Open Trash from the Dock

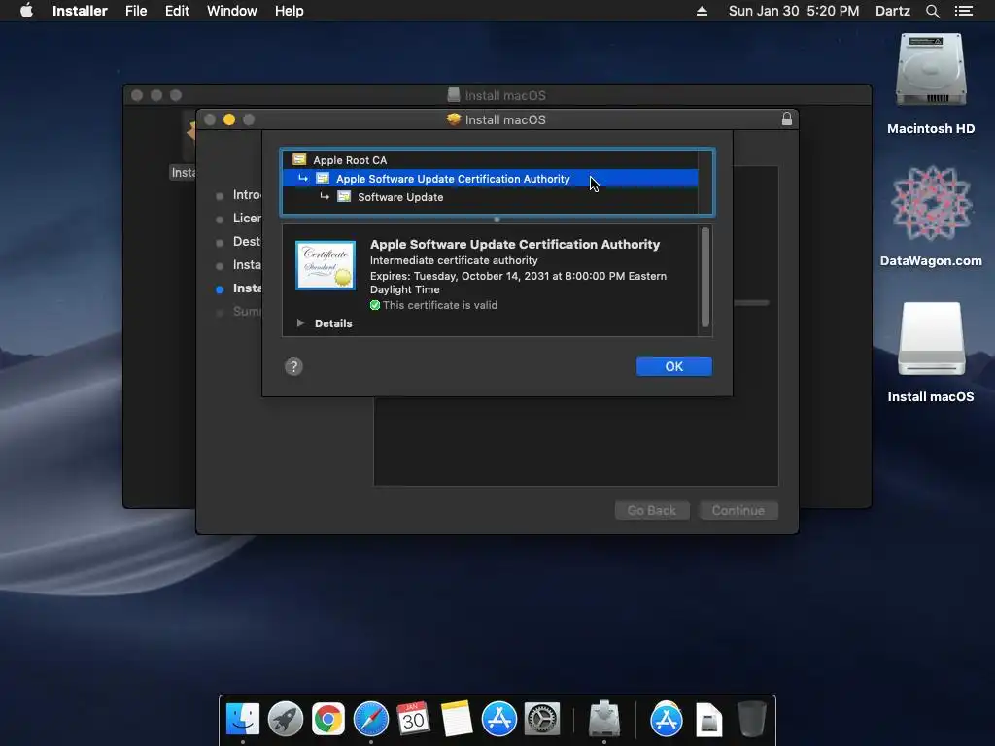click(x=751, y=720)
